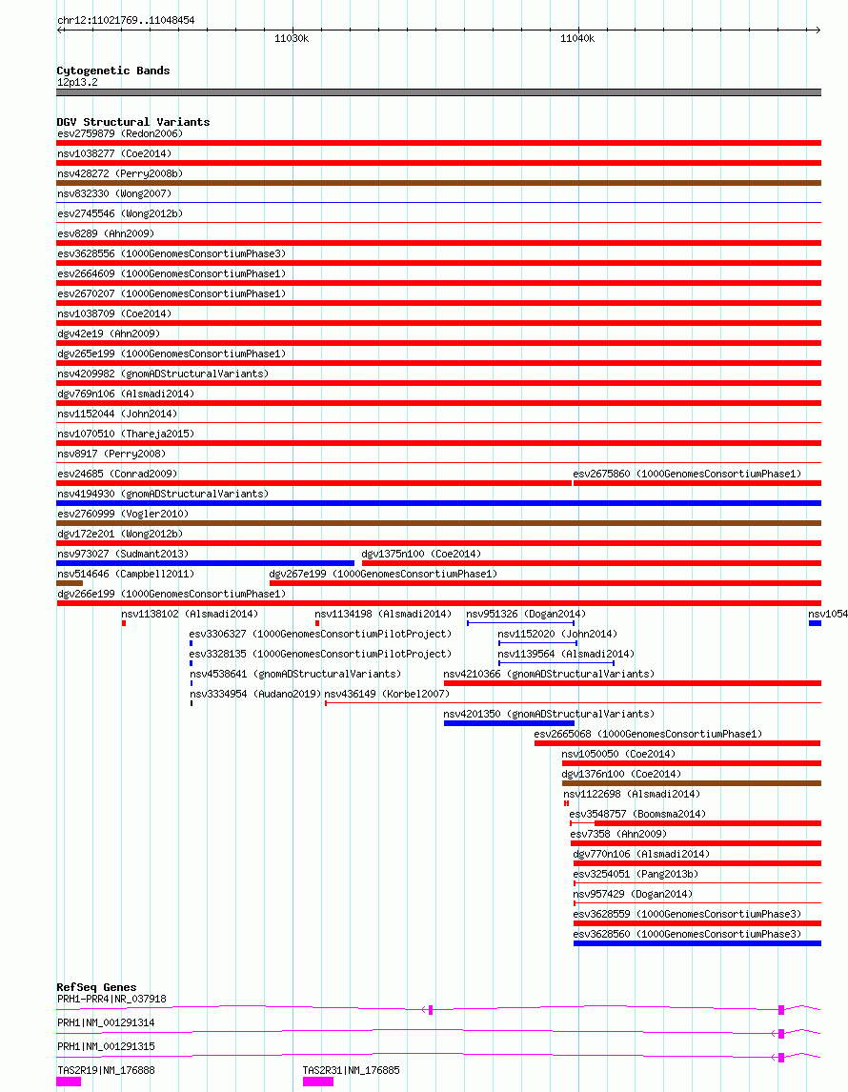Open esv24685 (Conrad2009) variant
This screenshot has height=1092, width=848.
tap(117, 475)
